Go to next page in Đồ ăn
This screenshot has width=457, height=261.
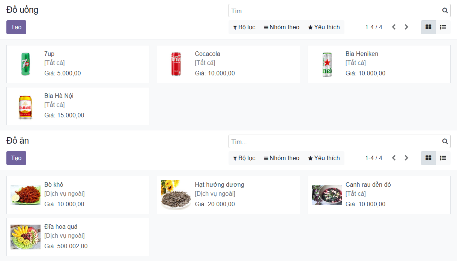[x=406, y=158]
